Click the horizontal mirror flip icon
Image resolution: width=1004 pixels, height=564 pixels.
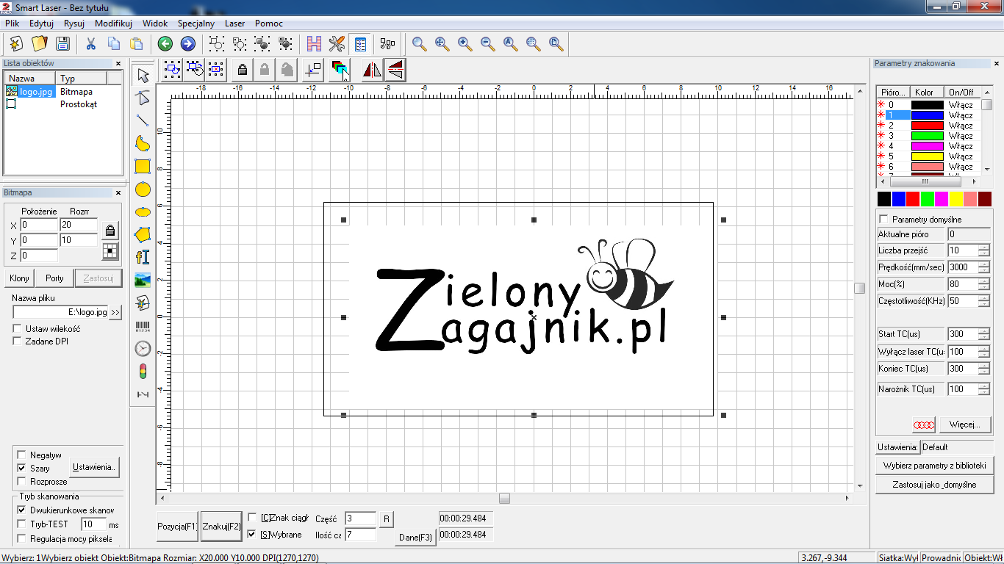(x=372, y=70)
